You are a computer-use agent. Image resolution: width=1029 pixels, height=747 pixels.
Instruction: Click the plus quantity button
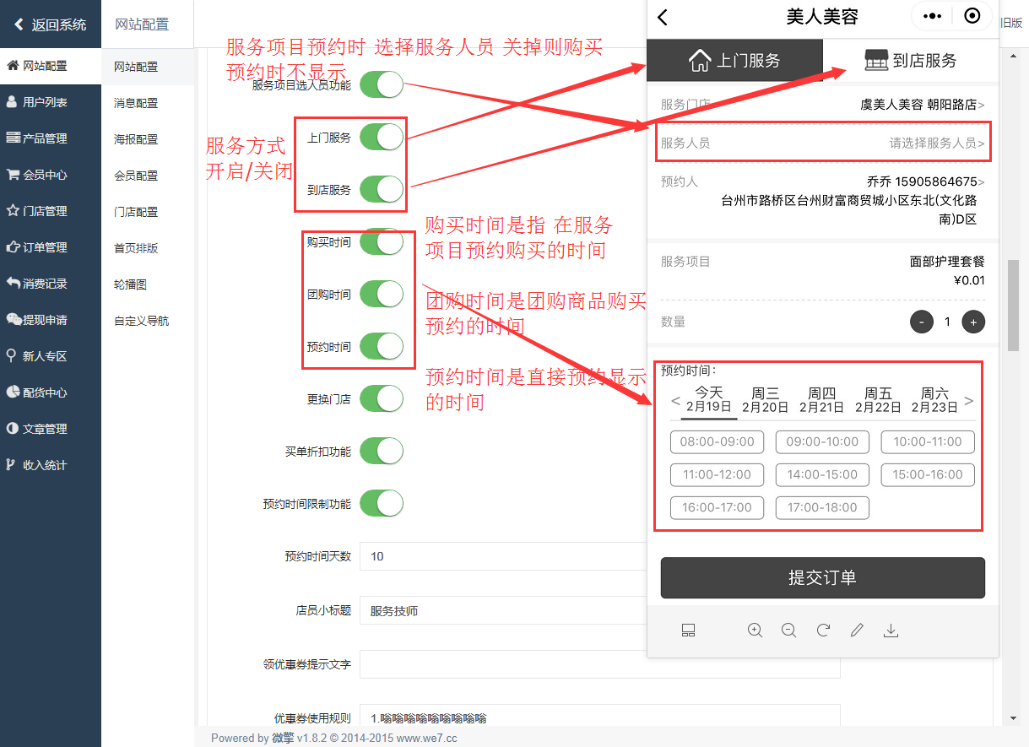[x=973, y=322]
